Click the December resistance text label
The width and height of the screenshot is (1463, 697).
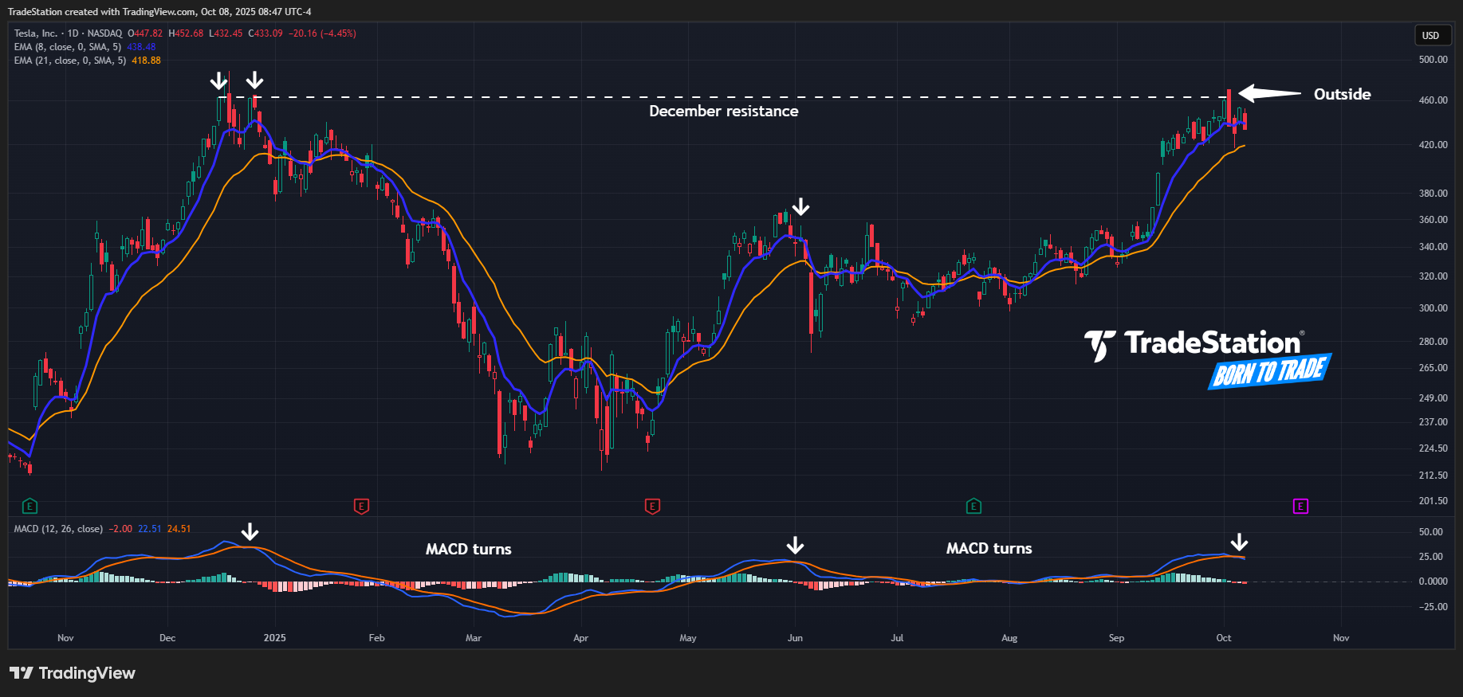pos(723,112)
